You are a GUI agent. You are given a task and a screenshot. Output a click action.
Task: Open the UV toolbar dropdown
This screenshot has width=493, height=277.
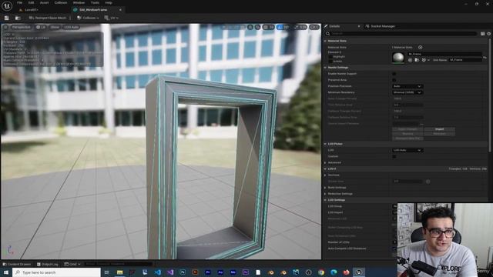[x=112, y=18]
